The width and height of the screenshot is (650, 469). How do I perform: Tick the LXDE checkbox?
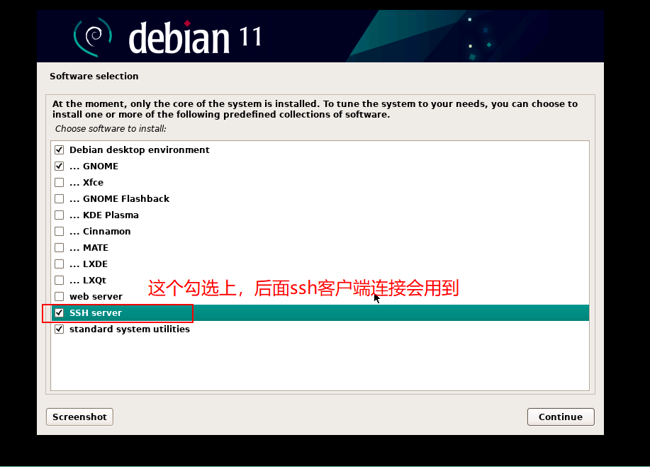(x=60, y=264)
